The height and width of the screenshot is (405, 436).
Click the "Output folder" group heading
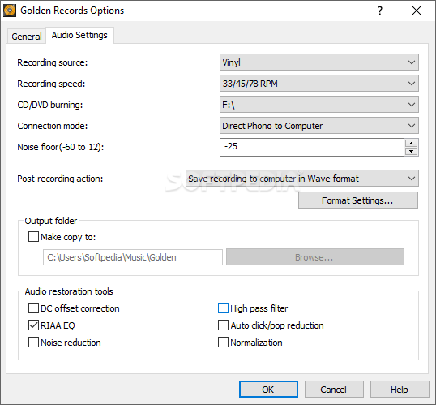click(x=51, y=221)
